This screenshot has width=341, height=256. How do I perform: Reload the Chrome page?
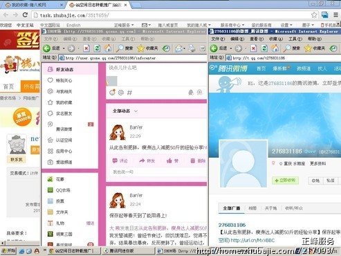coord(25,15)
